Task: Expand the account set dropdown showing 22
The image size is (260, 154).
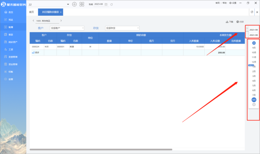Action: [68, 4]
